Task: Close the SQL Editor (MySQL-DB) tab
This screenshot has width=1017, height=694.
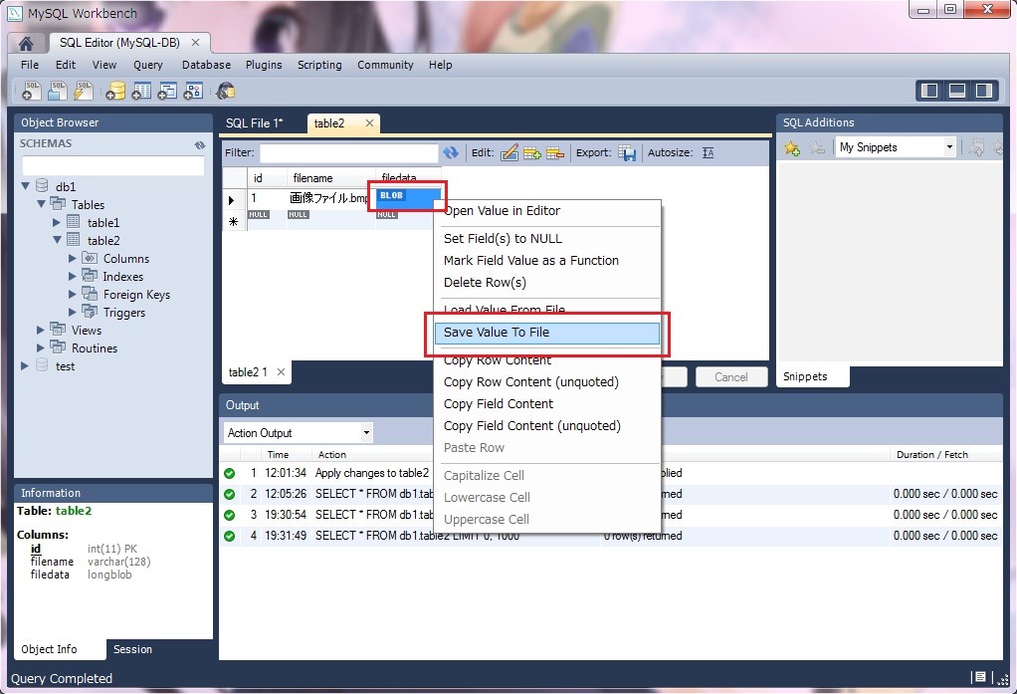Action: click(195, 42)
